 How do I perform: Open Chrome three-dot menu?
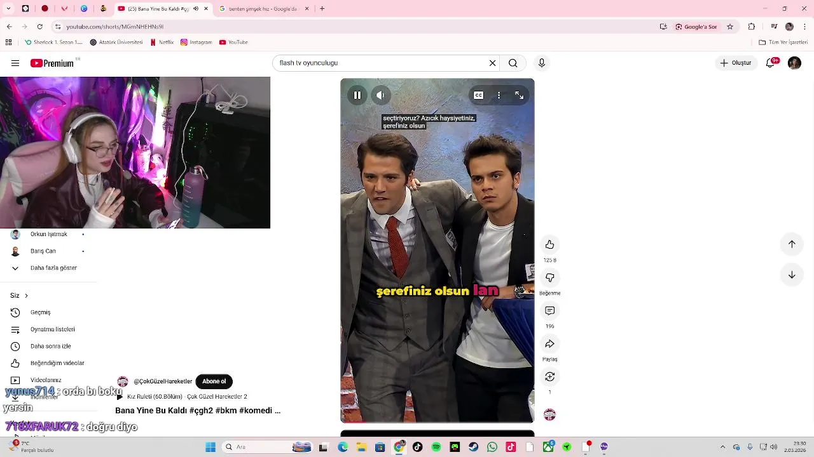pyautogui.click(x=804, y=27)
